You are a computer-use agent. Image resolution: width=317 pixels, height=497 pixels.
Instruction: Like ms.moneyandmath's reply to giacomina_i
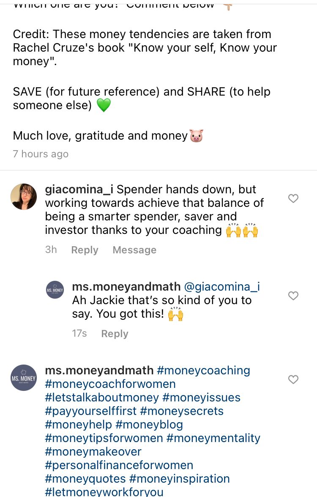(x=293, y=296)
